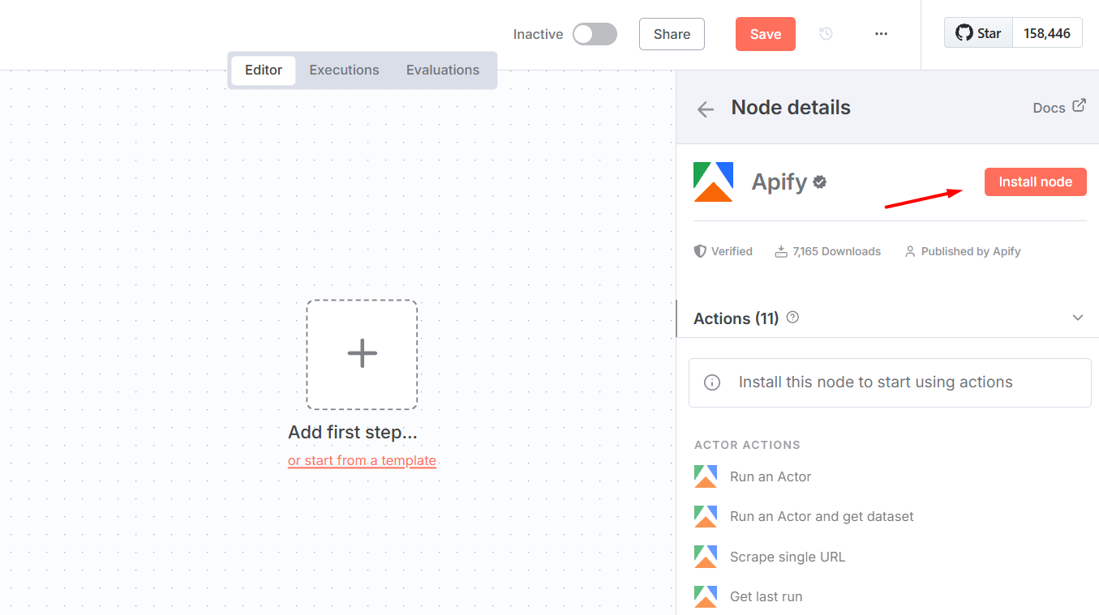Collapse the Actions (11) section
This screenshot has width=1099, height=615.
(1077, 318)
